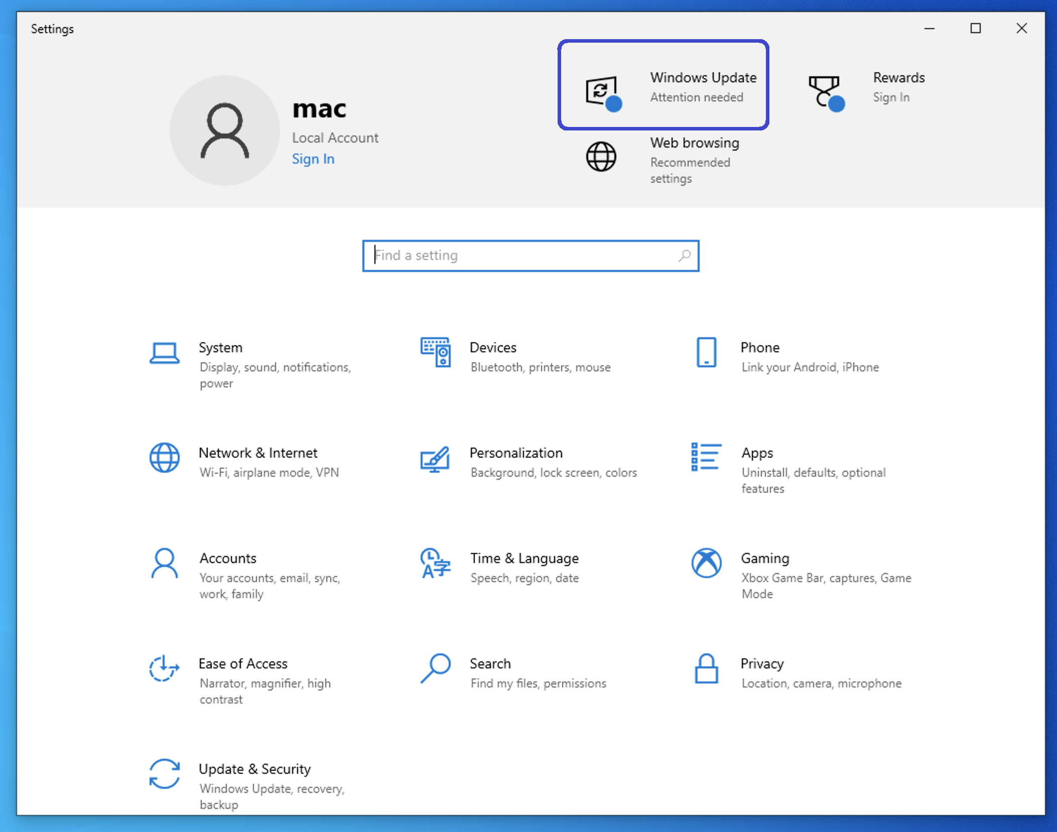Open the Rewards medal icon

826,93
